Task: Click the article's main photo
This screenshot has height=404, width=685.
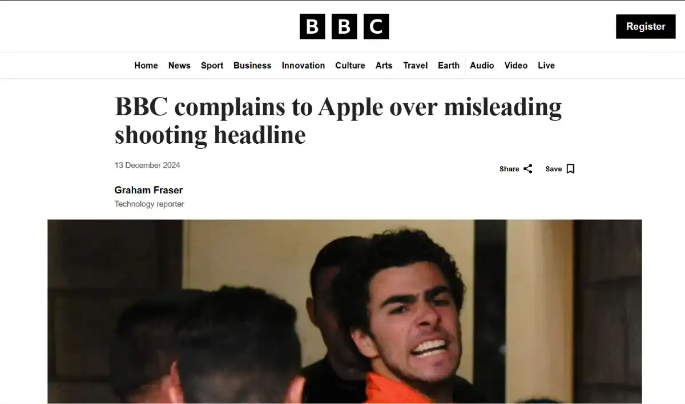Action: [x=344, y=312]
